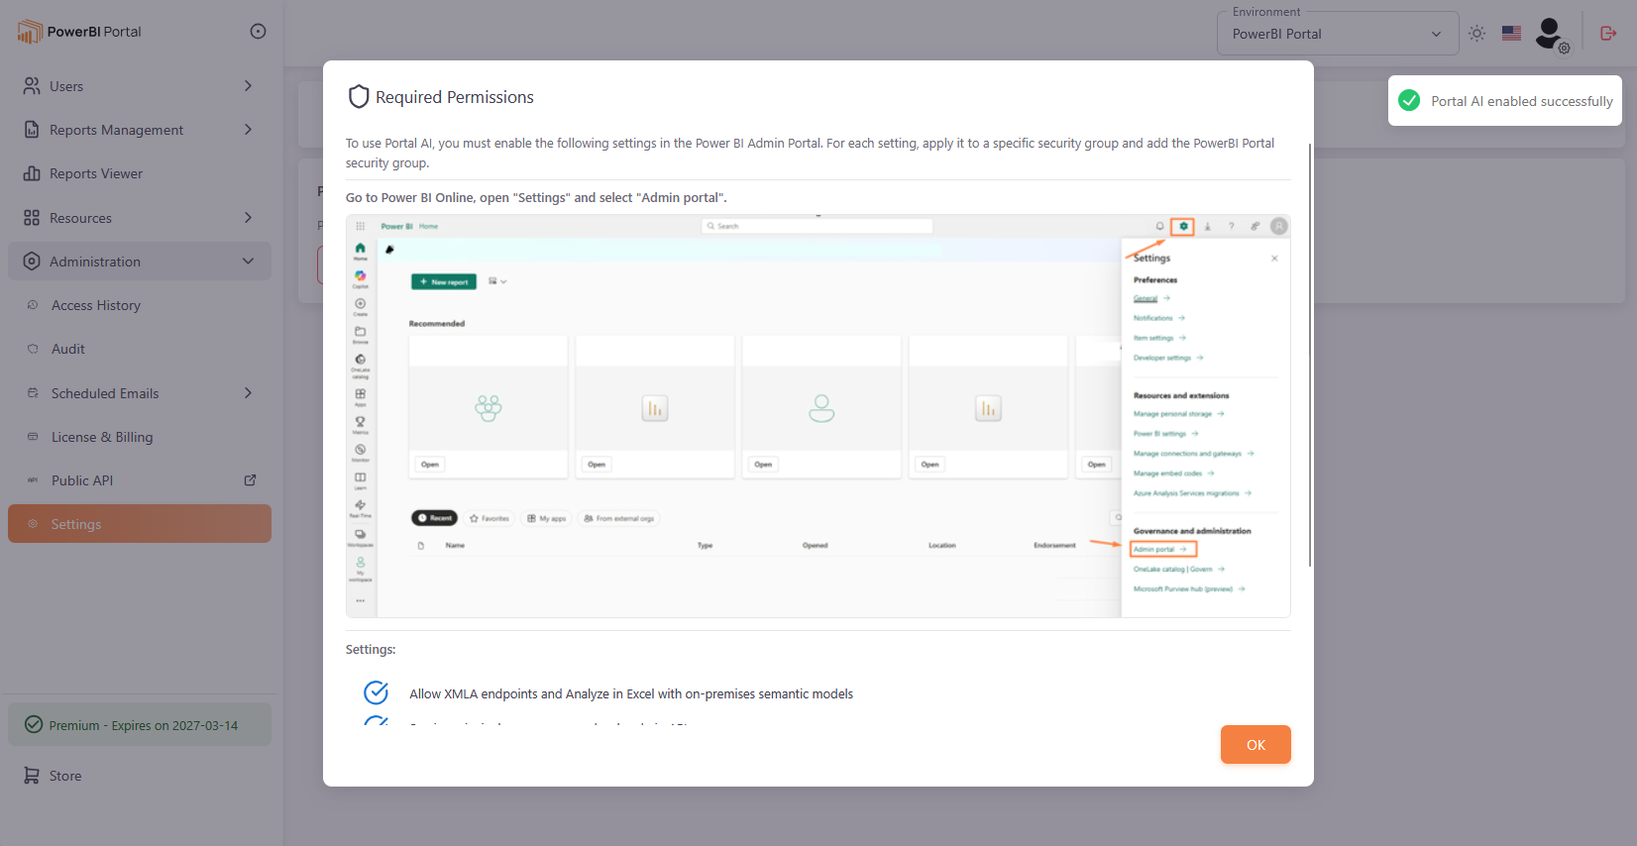Screen dimensions: 1637x846
Task: Click the Users people icon
Action: pyautogui.click(x=32, y=86)
